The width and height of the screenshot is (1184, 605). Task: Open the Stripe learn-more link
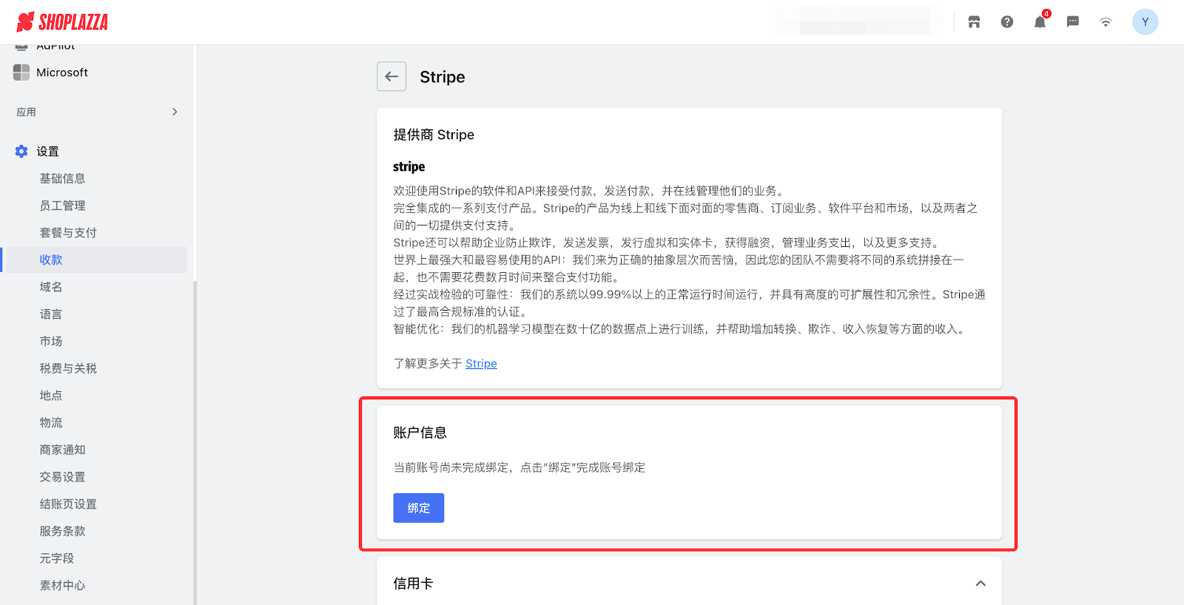click(x=481, y=364)
